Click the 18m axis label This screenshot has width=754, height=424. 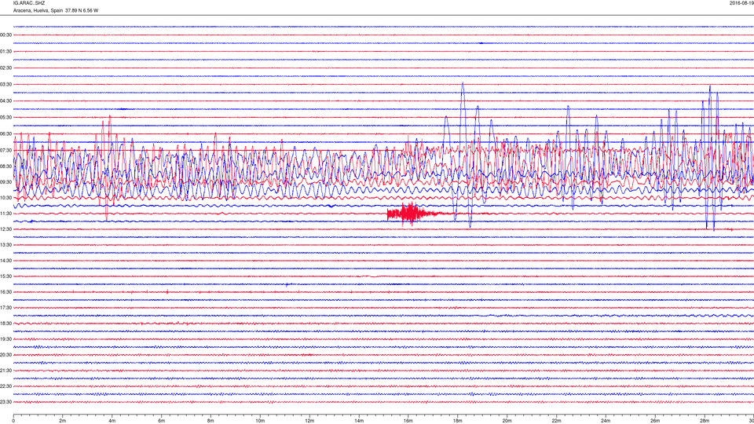[458, 421]
